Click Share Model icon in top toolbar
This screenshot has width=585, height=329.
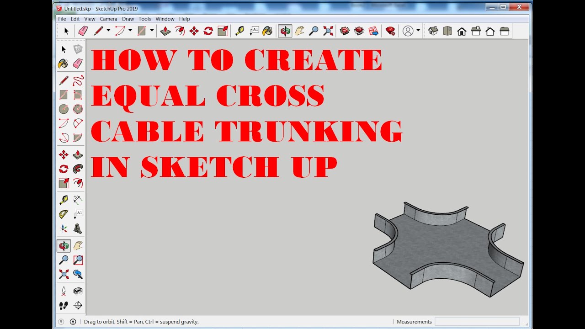pyautogui.click(x=359, y=31)
